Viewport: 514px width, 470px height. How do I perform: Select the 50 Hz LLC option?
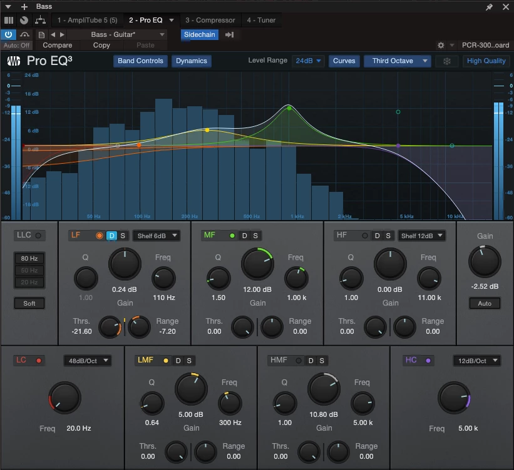click(x=29, y=271)
